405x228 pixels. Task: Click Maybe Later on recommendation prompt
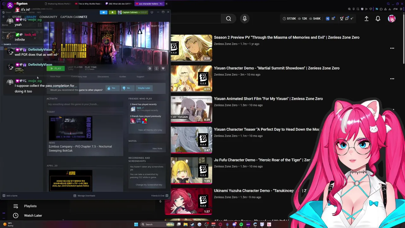[x=144, y=88]
